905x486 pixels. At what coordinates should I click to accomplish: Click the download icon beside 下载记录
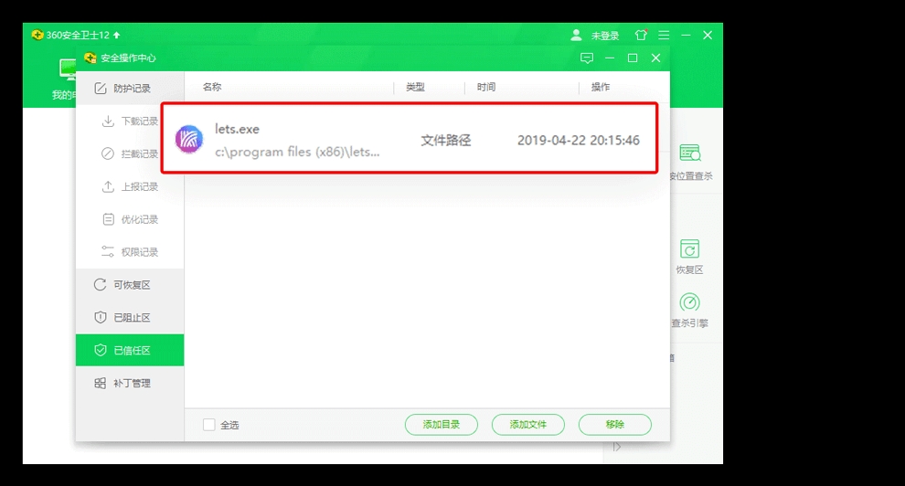point(108,121)
